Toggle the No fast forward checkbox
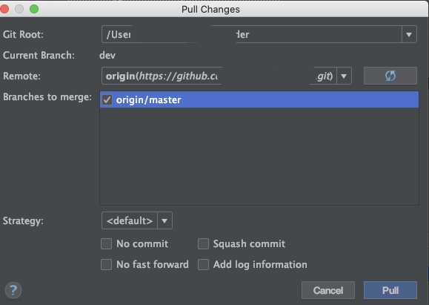Viewport: 429px width, 305px height. (x=106, y=264)
